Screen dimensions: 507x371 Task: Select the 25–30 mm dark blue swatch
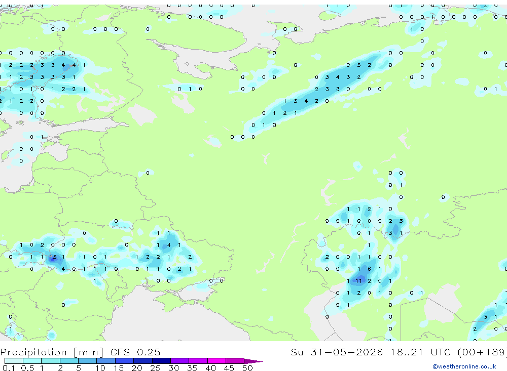point(161,361)
